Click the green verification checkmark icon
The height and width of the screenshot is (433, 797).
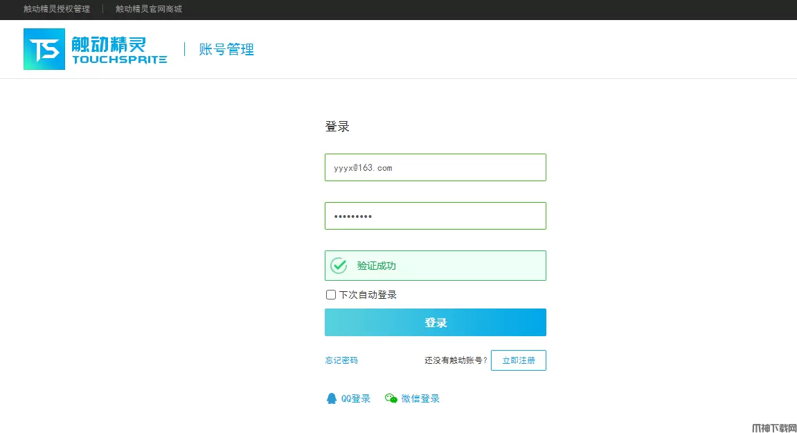point(339,266)
